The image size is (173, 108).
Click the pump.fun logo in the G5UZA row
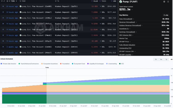tap(21, 29)
